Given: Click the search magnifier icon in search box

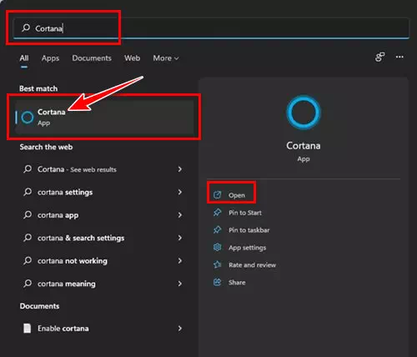Looking at the screenshot, I should click(x=26, y=28).
